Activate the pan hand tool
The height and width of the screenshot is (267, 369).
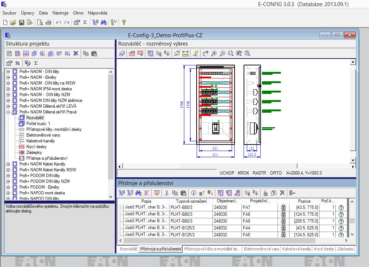205,53
